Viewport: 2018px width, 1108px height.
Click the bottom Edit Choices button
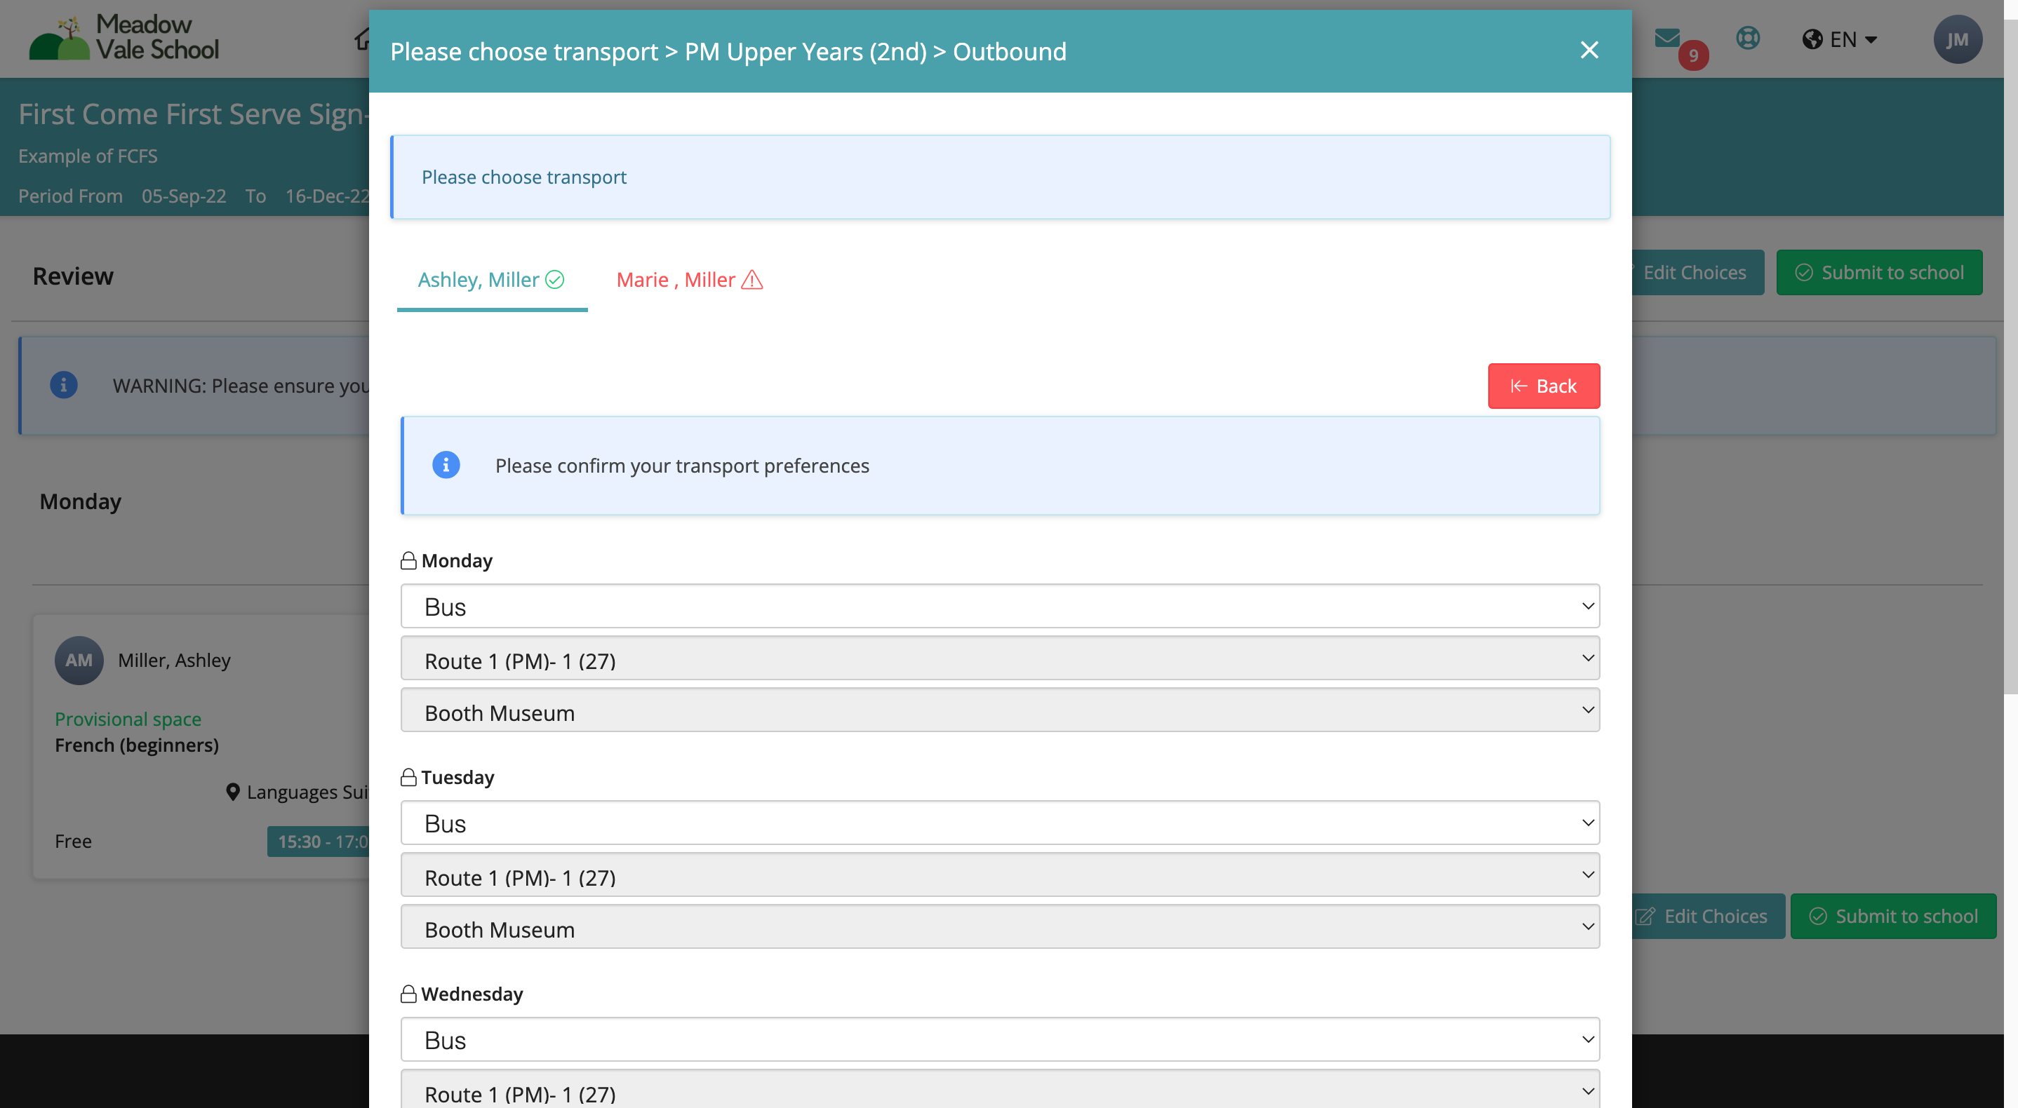1708,916
